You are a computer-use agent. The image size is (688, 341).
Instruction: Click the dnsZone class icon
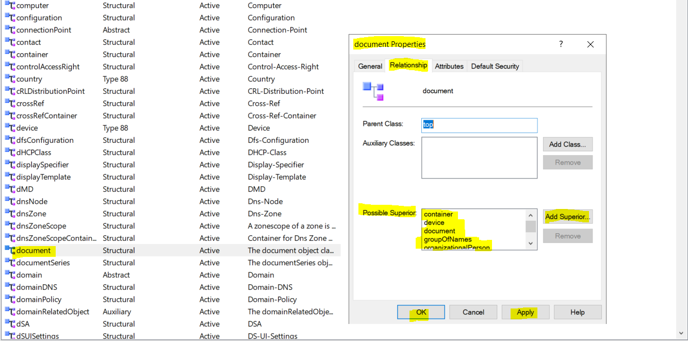pos(10,213)
